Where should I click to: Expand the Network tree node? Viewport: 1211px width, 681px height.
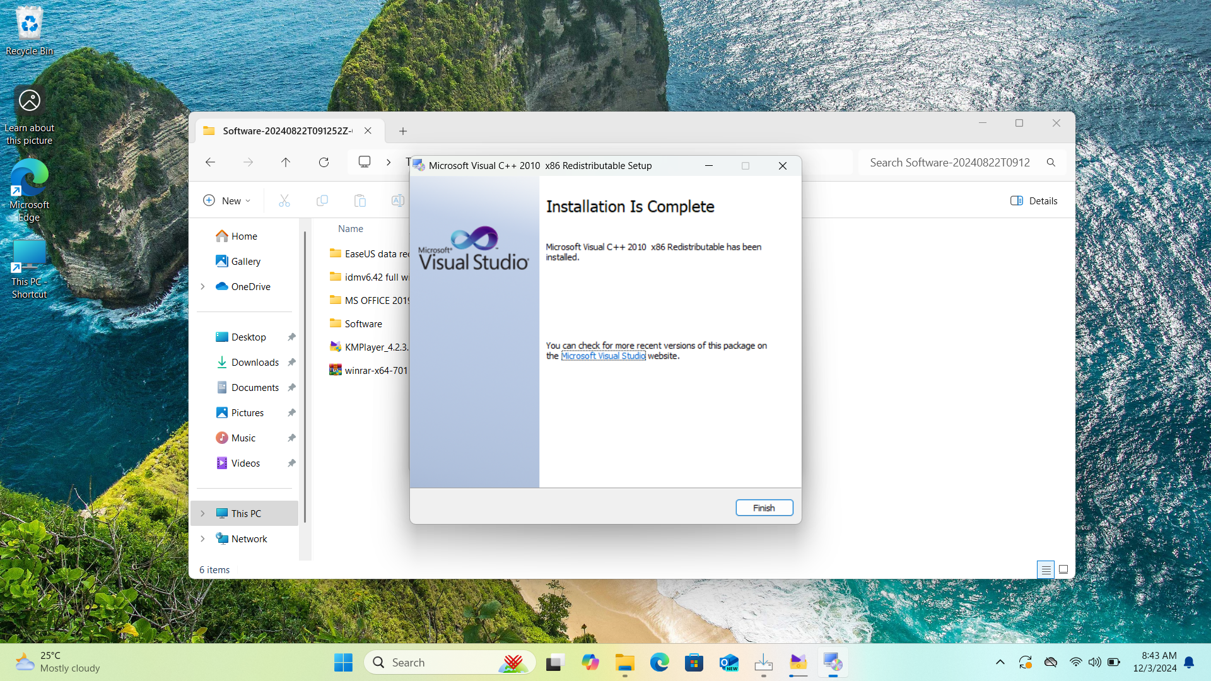pos(202,538)
